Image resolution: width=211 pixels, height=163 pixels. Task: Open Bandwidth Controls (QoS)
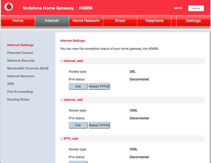(x=28, y=68)
